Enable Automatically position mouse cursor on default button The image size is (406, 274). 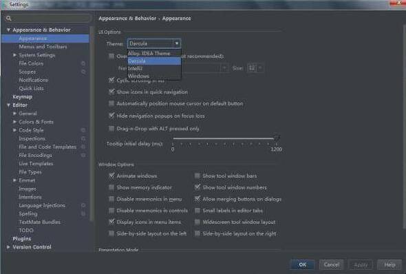click(111, 103)
